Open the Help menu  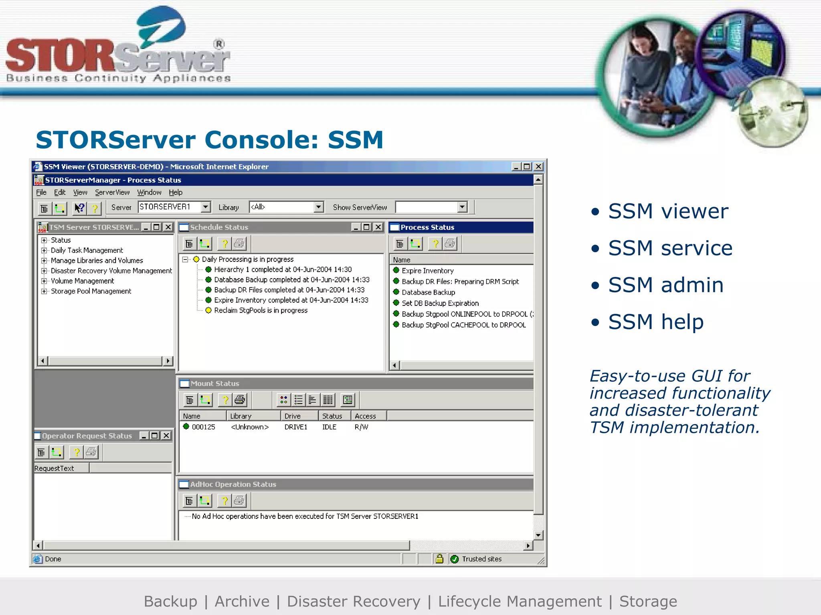pyautogui.click(x=176, y=193)
